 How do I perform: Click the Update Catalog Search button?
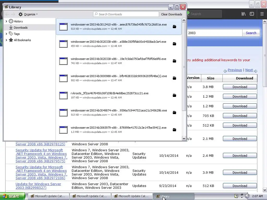251,33
